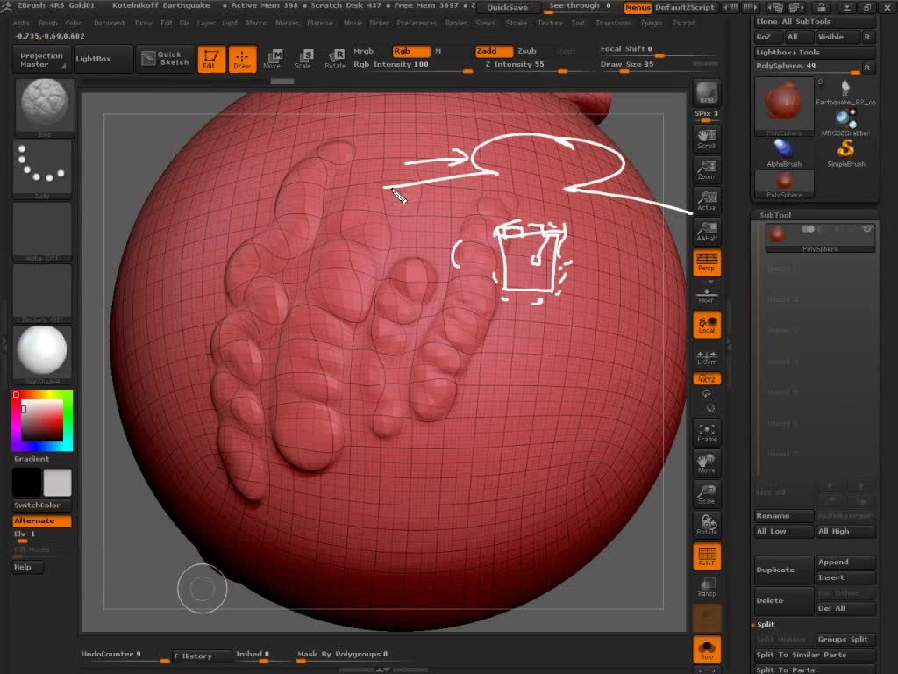The image size is (898, 674).
Task: Toggle Transp transparency mode
Action: 706,587
